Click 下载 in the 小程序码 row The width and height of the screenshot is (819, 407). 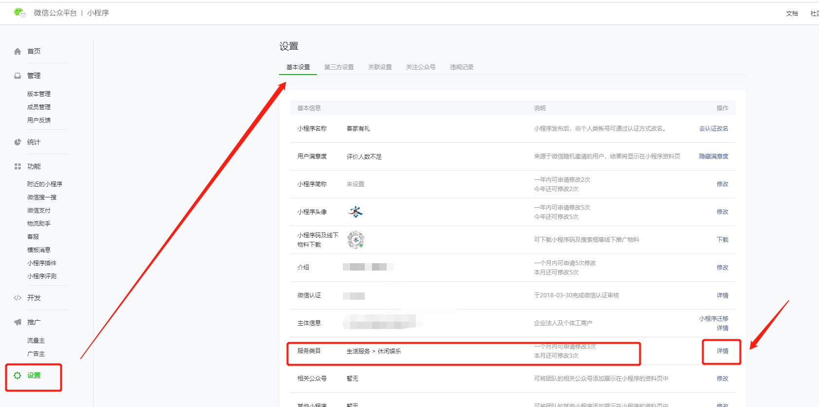pos(723,239)
